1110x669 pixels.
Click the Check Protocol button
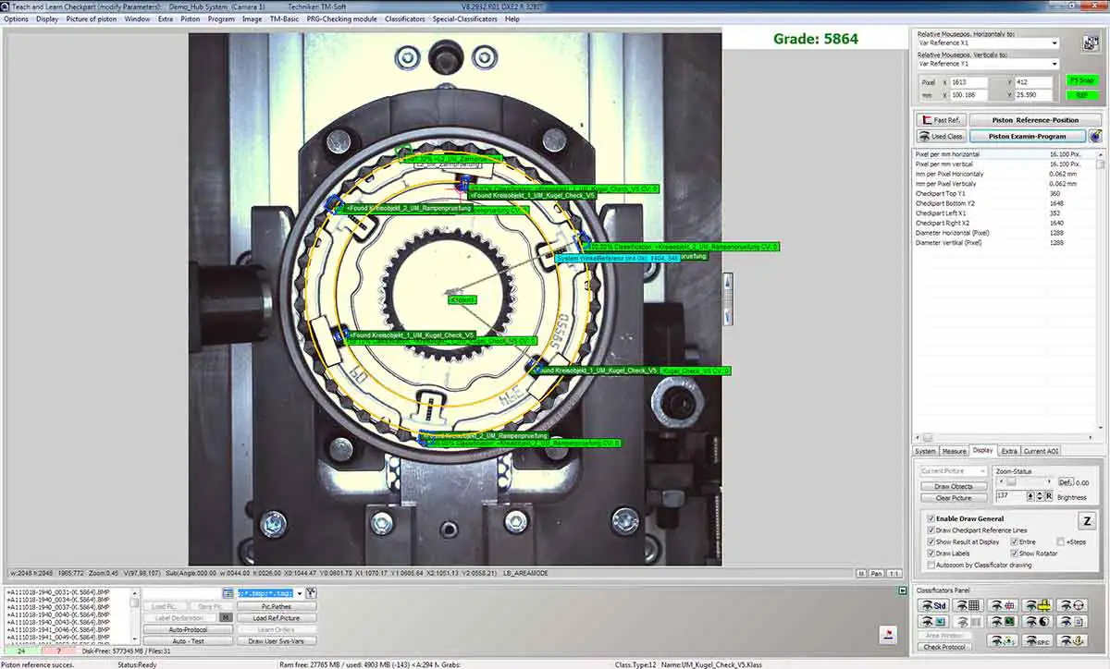944,647
